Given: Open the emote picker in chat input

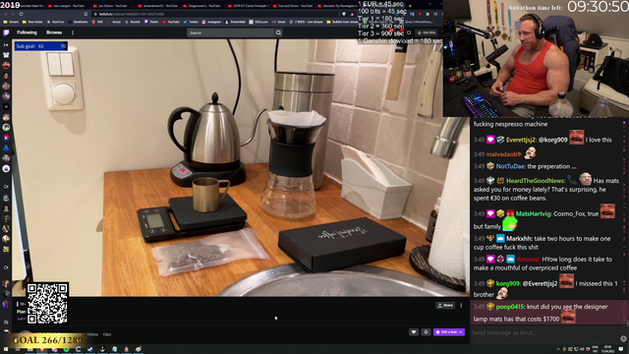Looking at the screenshot, I should (x=623, y=338).
